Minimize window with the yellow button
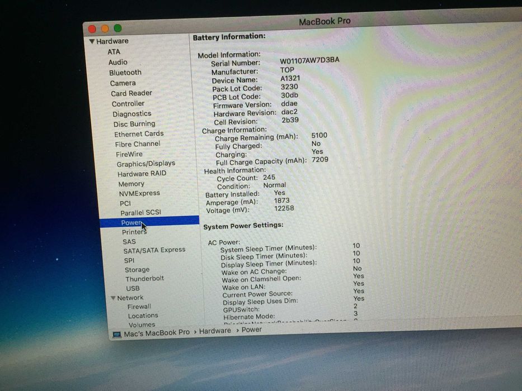This screenshot has width=522, height=391. (x=105, y=28)
